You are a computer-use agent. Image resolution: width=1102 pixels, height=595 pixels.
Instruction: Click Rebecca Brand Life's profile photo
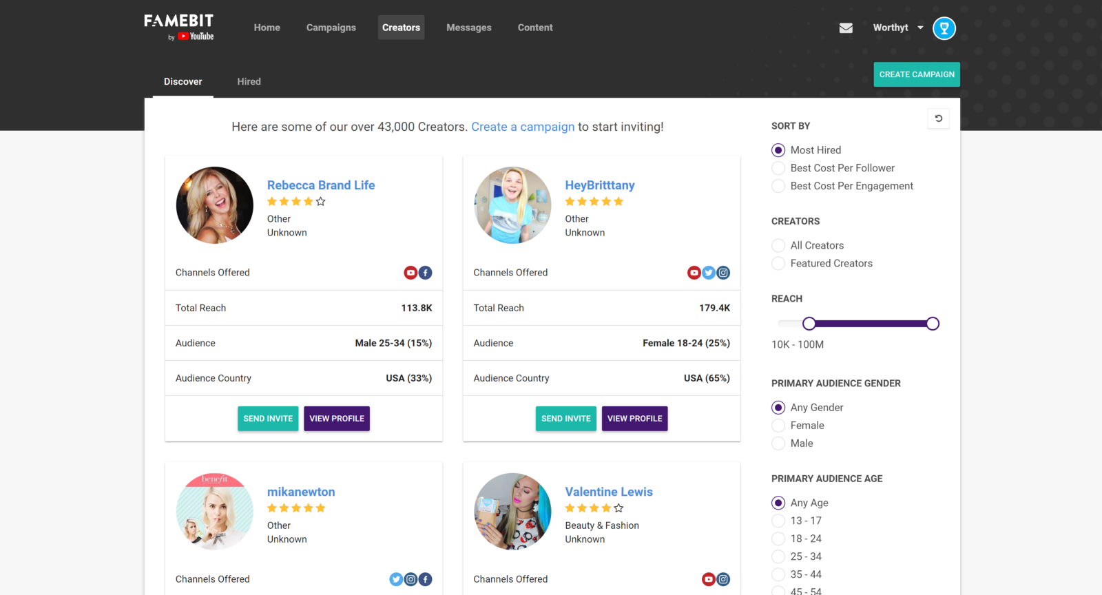215,205
